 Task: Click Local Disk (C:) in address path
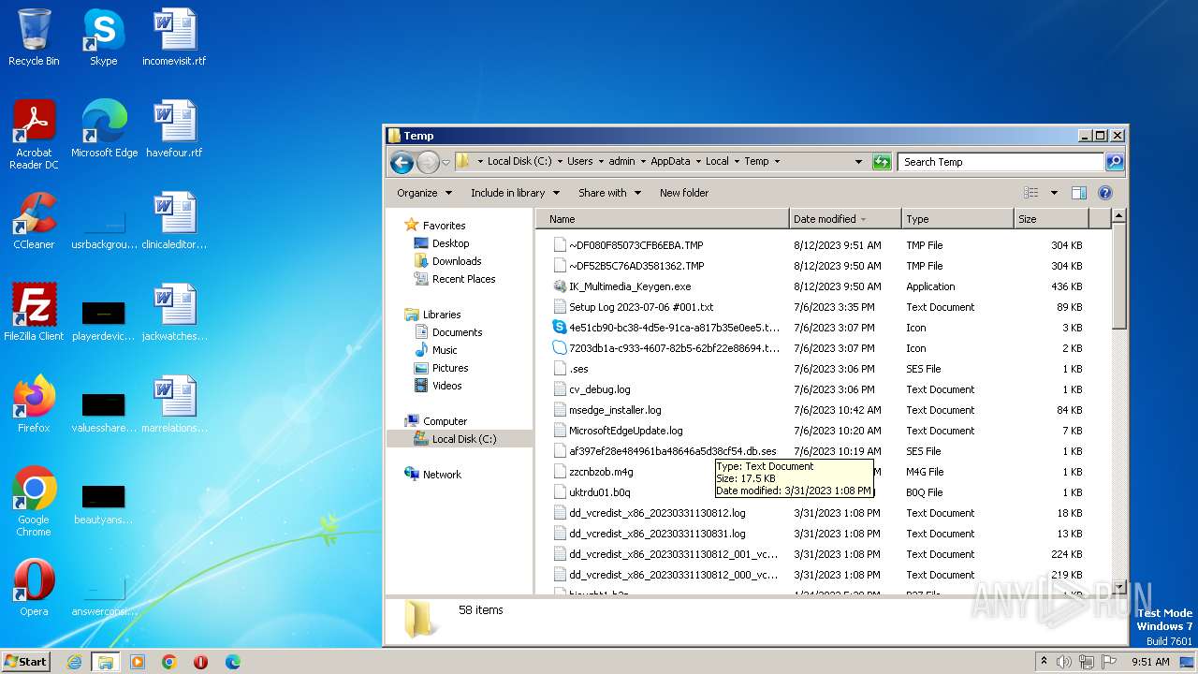[520, 161]
